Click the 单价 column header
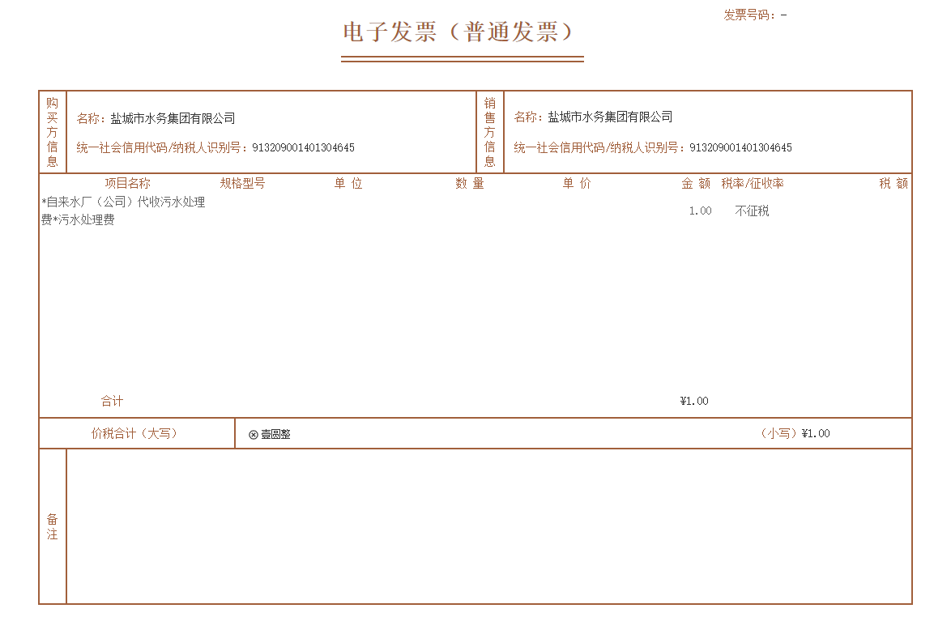This screenshot has height=617, width=951. [x=577, y=183]
